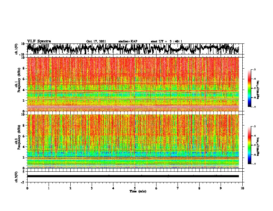Click the time axis tick label "3"

(92, 188)
